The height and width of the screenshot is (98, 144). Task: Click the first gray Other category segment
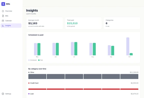[x=37, y=76]
